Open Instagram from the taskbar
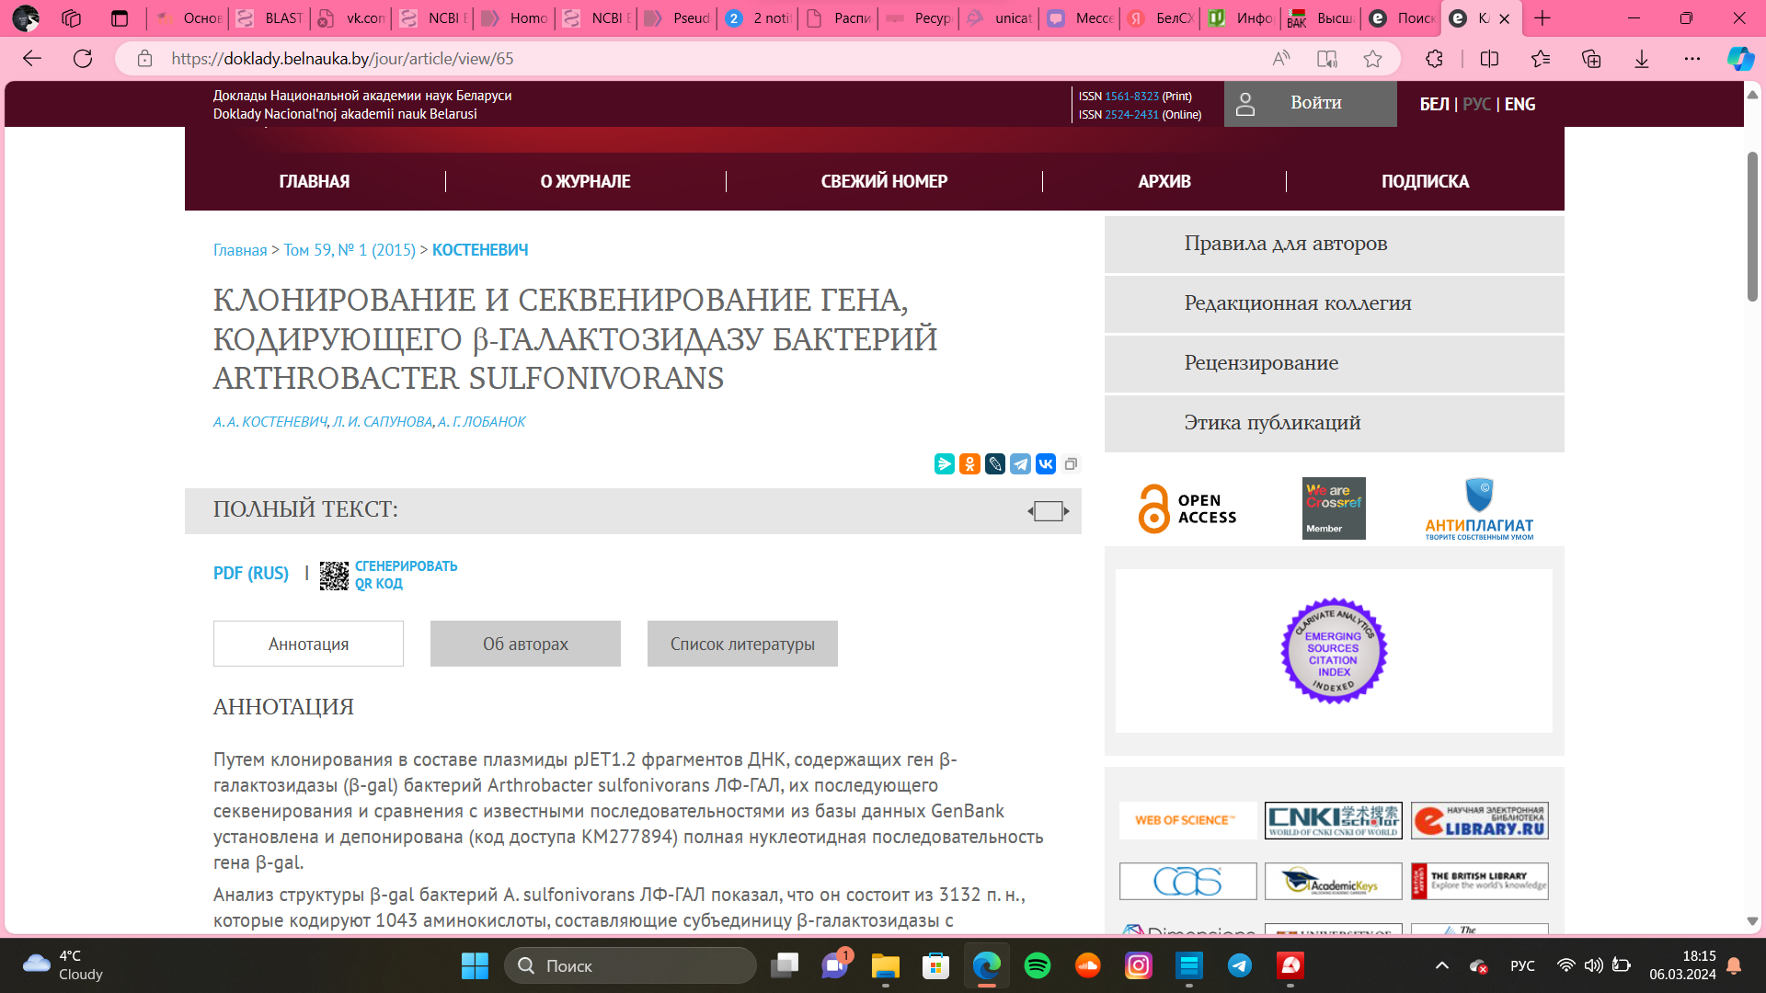Viewport: 1766px width, 993px height. pyautogui.click(x=1139, y=965)
